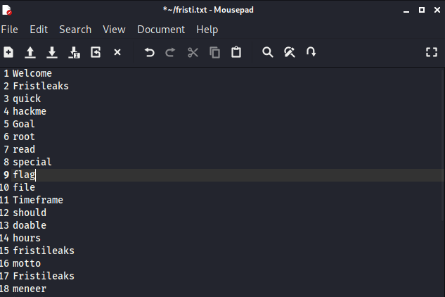Open Find with the magnifier icon
445x297 pixels.
tap(267, 52)
